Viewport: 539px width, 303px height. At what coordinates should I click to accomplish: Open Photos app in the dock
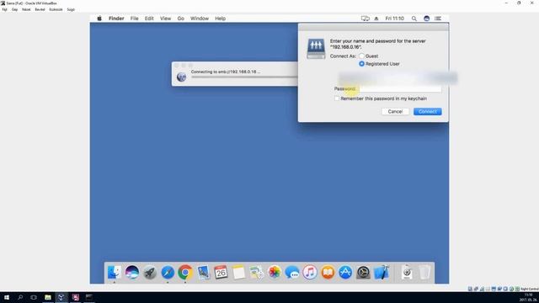tap(275, 273)
